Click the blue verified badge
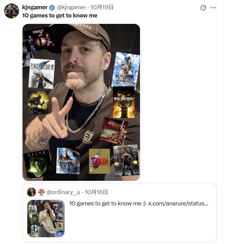226x244 pixels. (52, 7)
